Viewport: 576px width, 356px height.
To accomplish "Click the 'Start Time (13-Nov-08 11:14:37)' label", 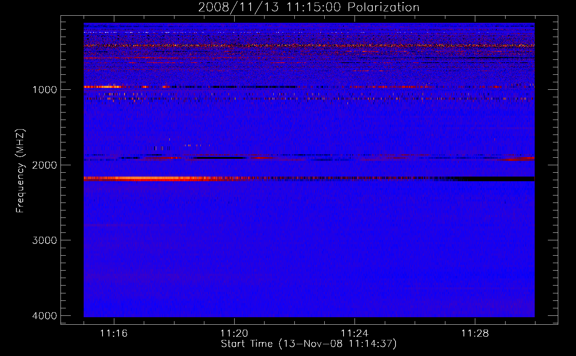I will point(309,344).
